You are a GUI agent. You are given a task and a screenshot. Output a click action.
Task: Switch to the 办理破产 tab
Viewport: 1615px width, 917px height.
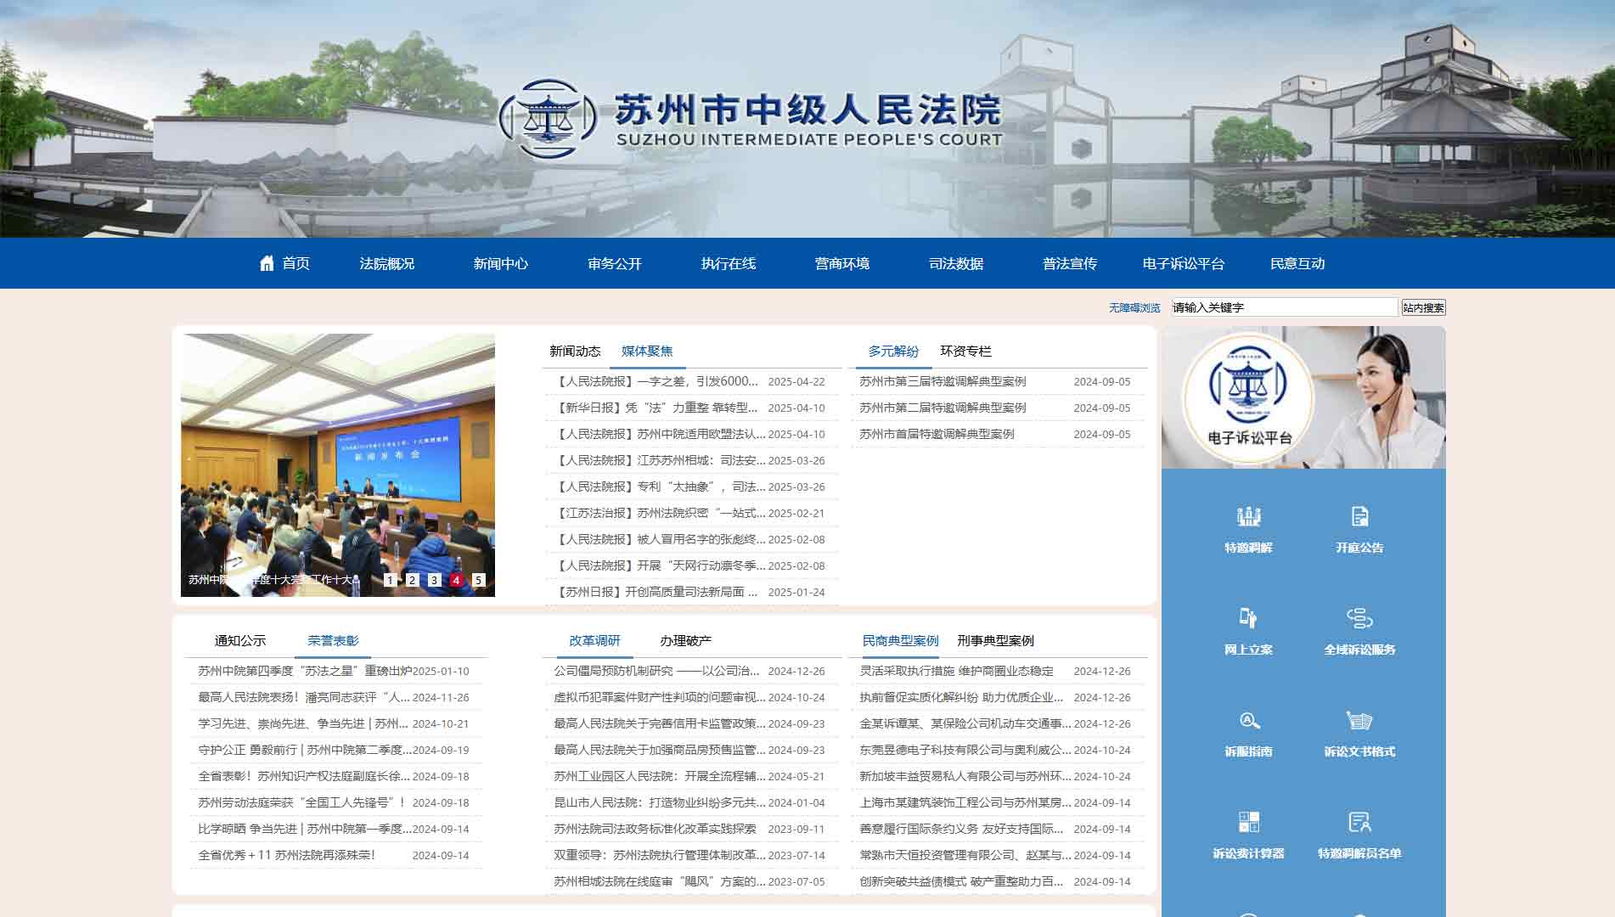685,640
